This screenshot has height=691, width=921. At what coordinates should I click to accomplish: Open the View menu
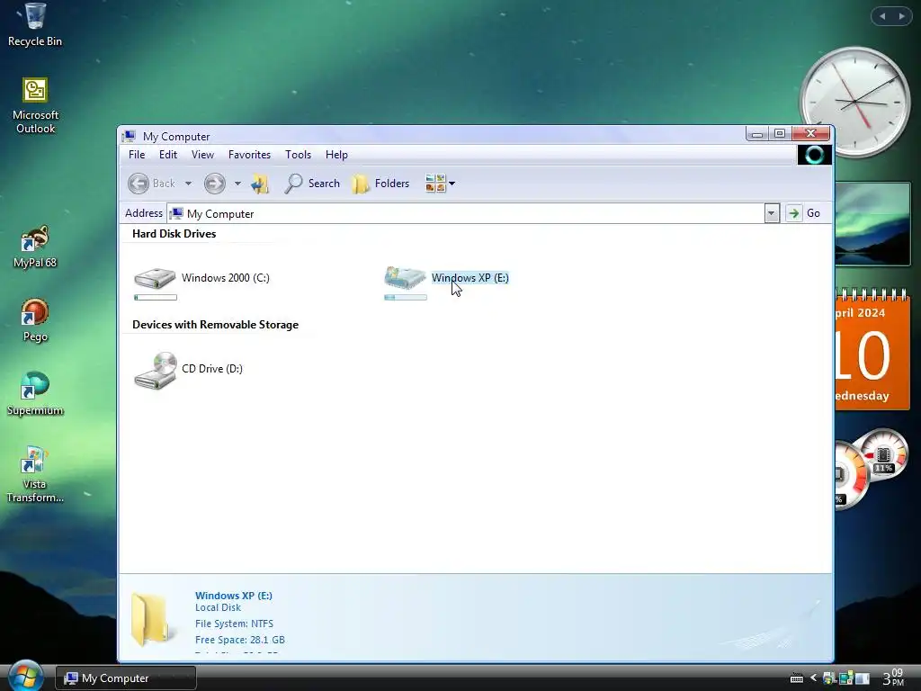202,155
